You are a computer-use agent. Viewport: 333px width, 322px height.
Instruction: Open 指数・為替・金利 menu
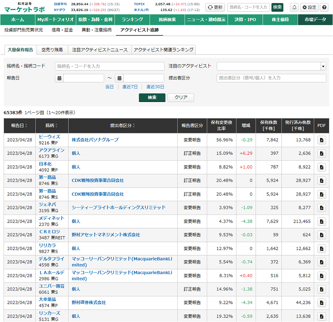[x=95, y=20]
